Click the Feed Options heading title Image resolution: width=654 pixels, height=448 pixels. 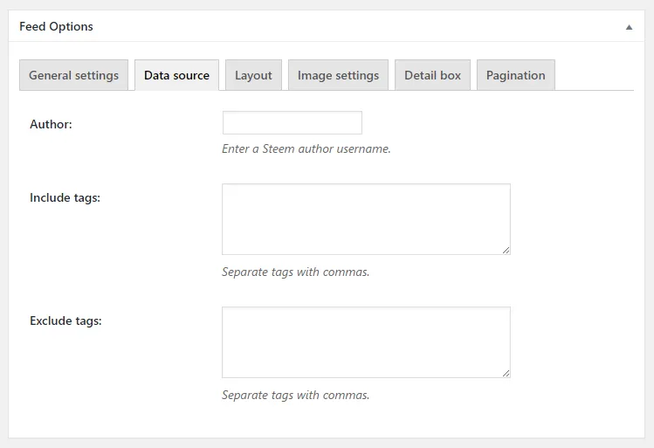[56, 26]
